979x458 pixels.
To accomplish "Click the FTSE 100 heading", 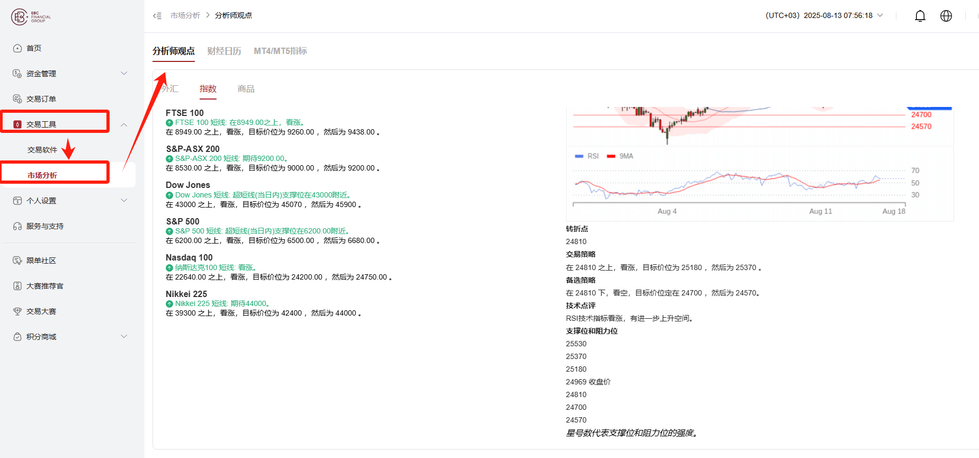I will (x=185, y=113).
